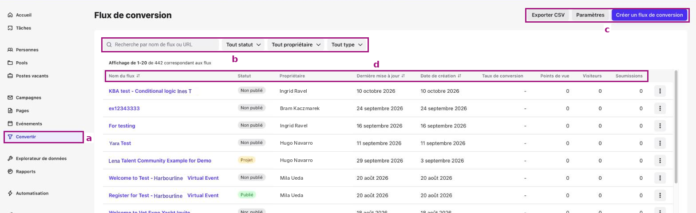
Task: Open row menu for Welcome to Test
Action: tap(660, 178)
